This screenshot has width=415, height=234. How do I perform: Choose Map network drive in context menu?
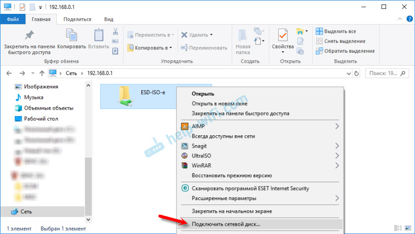(226, 224)
